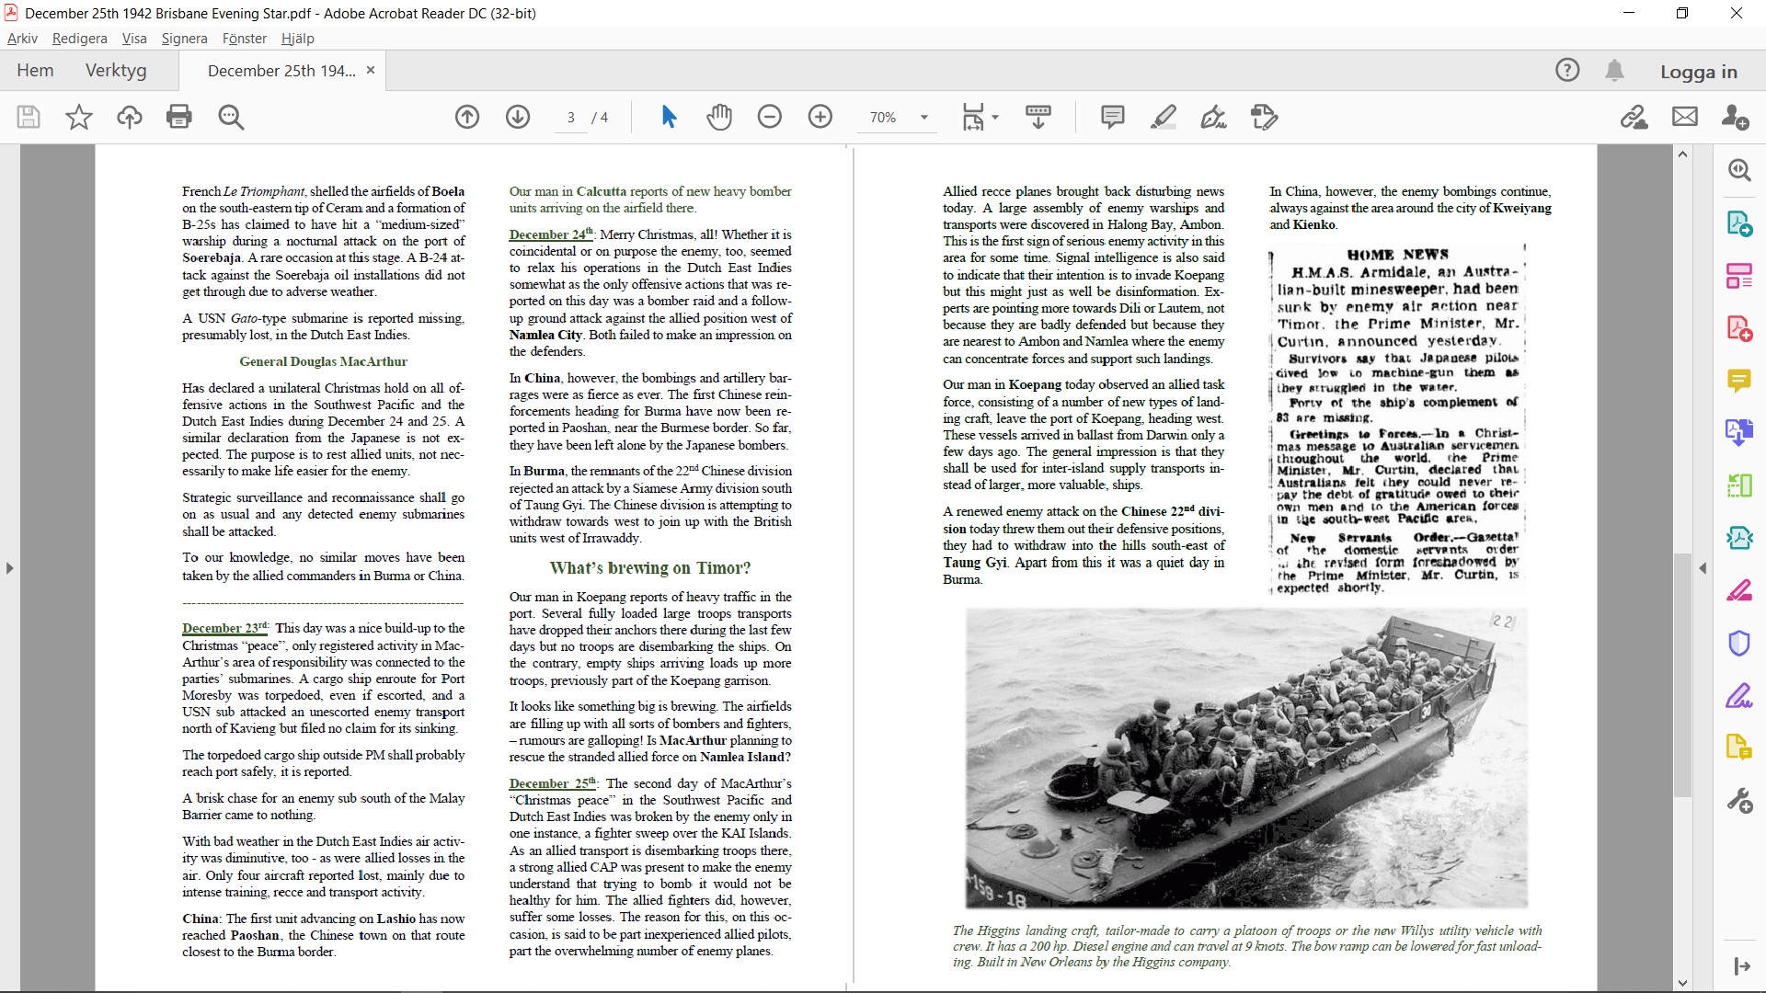Viewport: 1766px width, 993px height.
Task: Print the document with the printer icon
Action: click(179, 117)
